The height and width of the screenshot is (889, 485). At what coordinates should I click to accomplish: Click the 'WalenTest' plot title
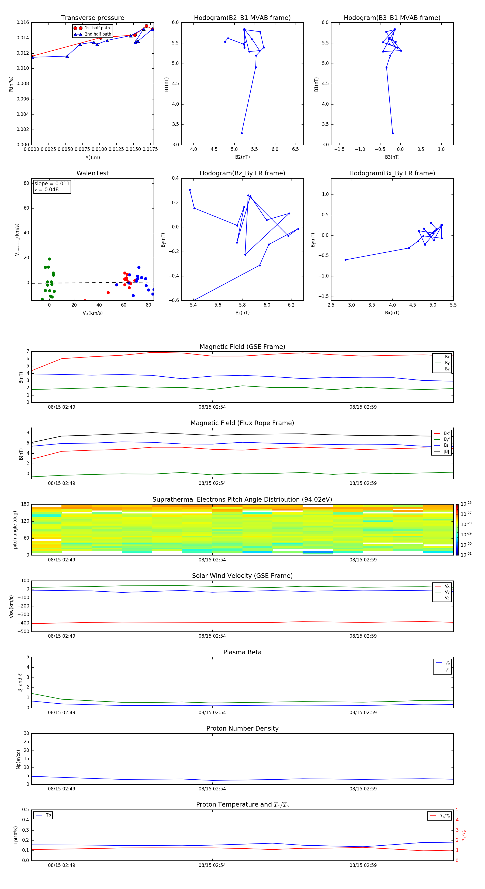pyautogui.click(x=92, y=173)
